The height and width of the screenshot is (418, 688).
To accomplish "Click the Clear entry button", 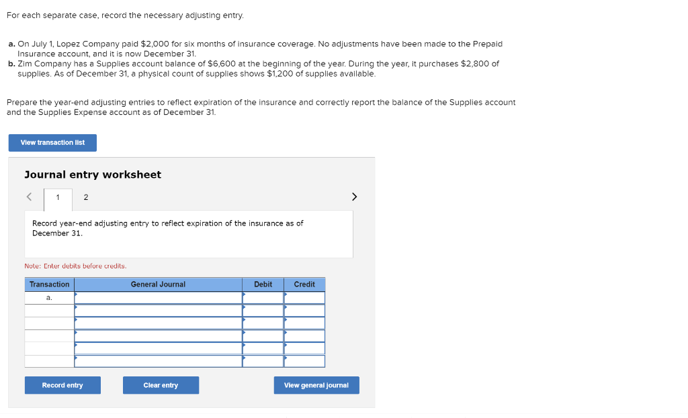I will click(x=161, y=385).
